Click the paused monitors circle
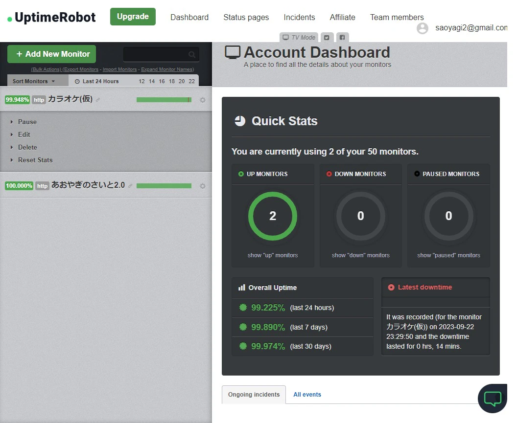Screen dimensions: 517x423 448,216
